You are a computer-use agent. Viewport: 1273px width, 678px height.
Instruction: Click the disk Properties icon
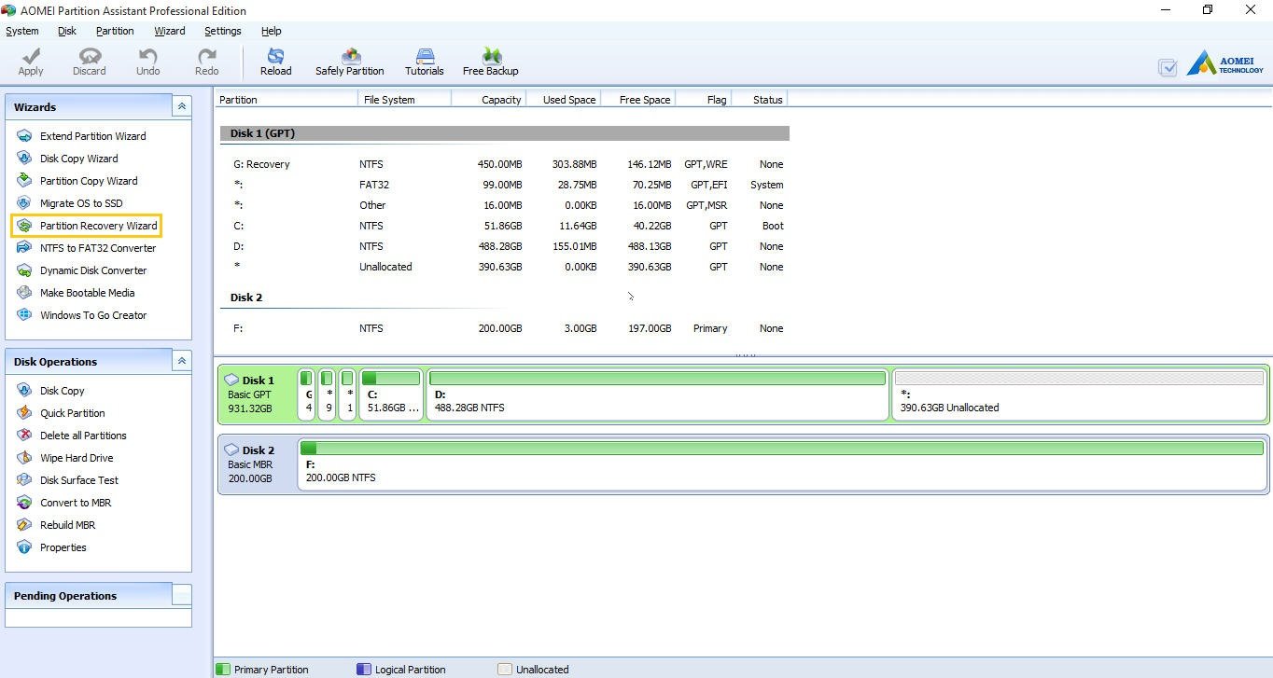(x=24, y=547)
